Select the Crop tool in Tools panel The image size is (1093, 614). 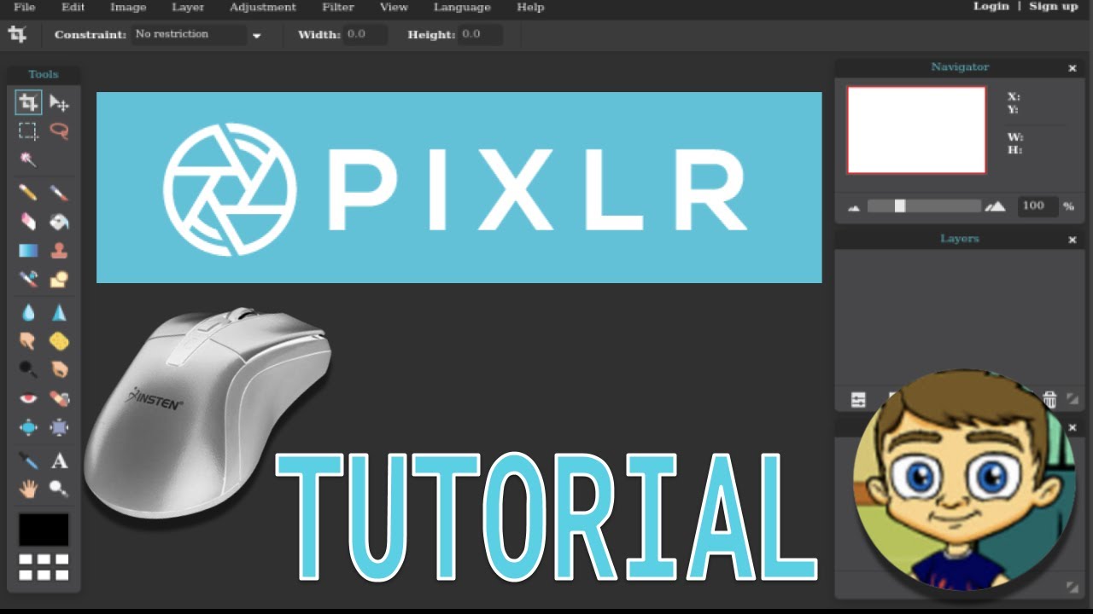click(28, 103)
